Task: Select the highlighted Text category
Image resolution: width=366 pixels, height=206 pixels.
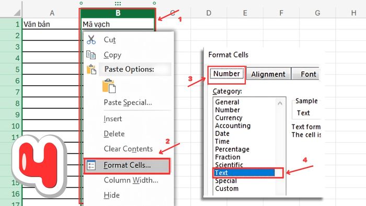Action: pyautogui.click(x=244, y=173)
